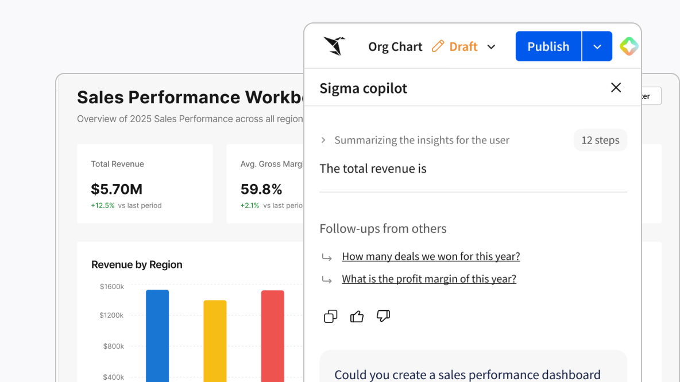
Task: Open the Publish options dropdown arrow
Action: point(597,47)
